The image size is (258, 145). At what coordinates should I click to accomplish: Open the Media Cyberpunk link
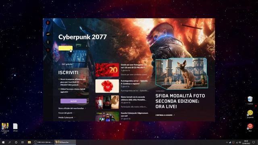tap(66, 118)
